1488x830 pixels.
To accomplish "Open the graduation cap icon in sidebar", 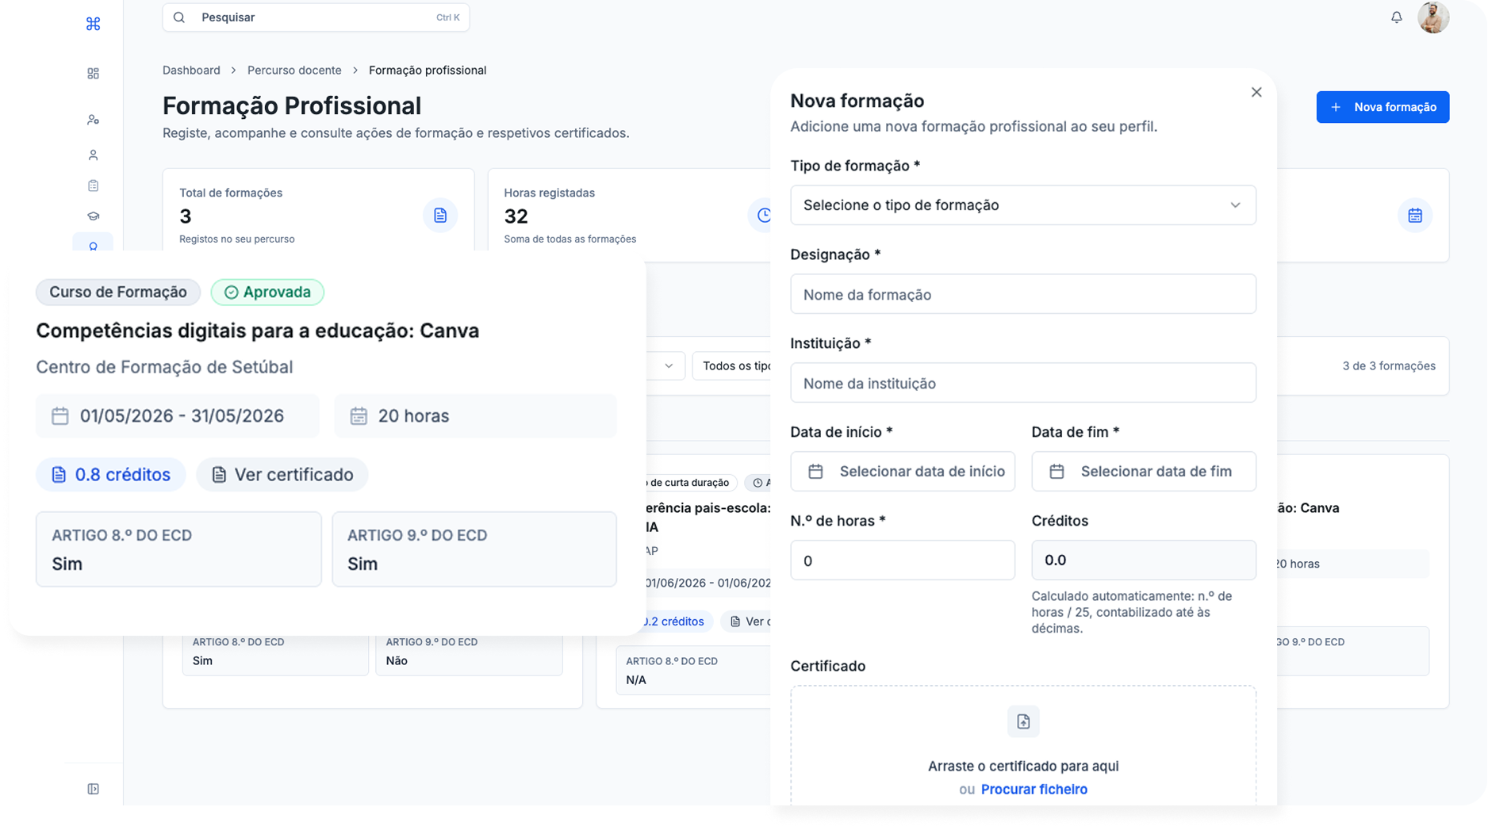I will 93,216.
